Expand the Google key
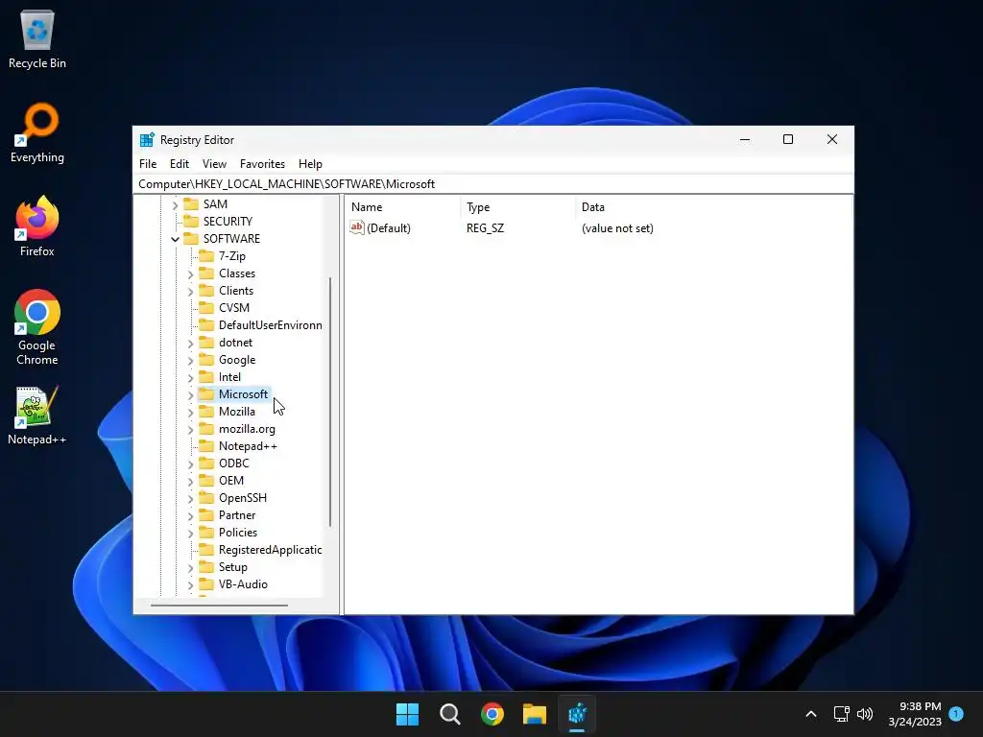Image resolution: width=983 pixels, height=737 pixels. pos(190,361)
